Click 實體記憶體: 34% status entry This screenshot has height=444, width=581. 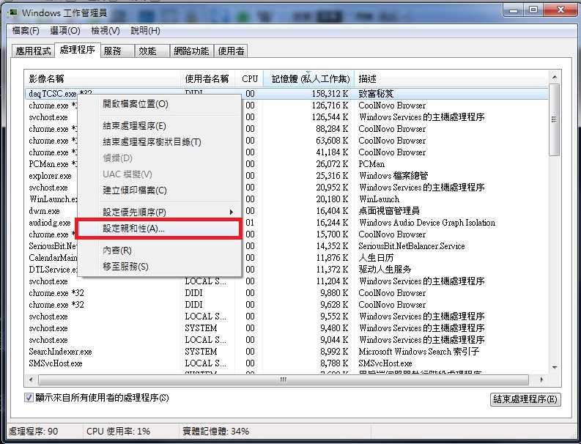tap(215, 432)
